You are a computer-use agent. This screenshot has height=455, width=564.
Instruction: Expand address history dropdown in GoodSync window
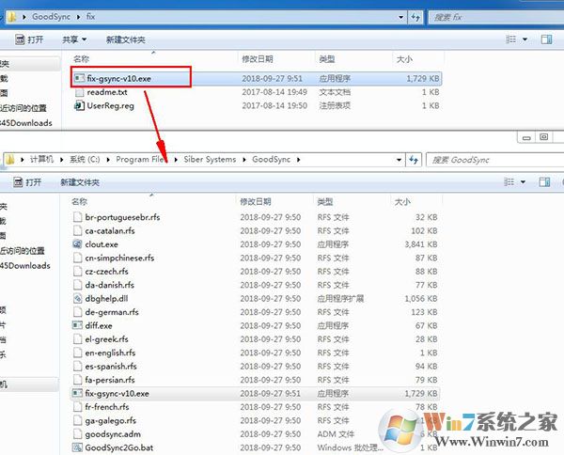click(399, 160)
